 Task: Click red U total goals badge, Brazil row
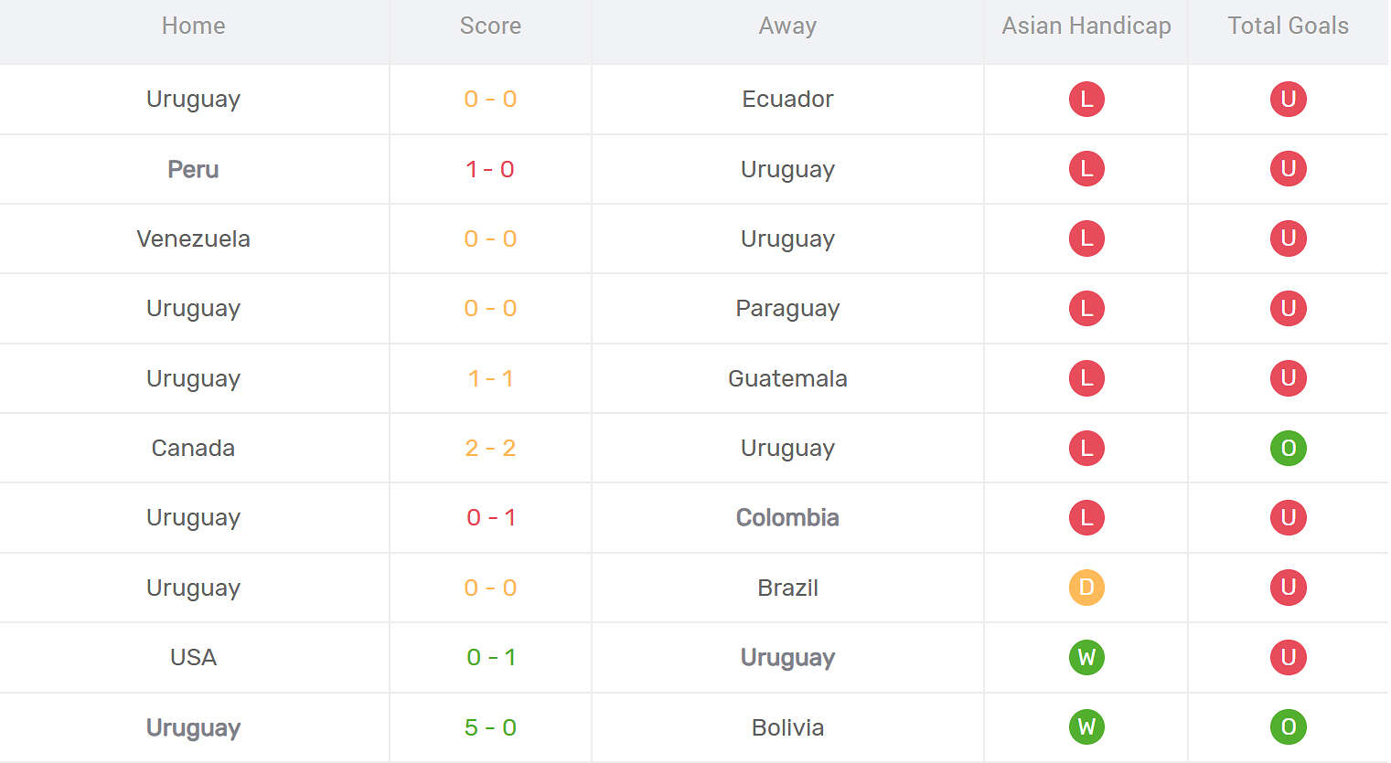(x=1288, y=588)
